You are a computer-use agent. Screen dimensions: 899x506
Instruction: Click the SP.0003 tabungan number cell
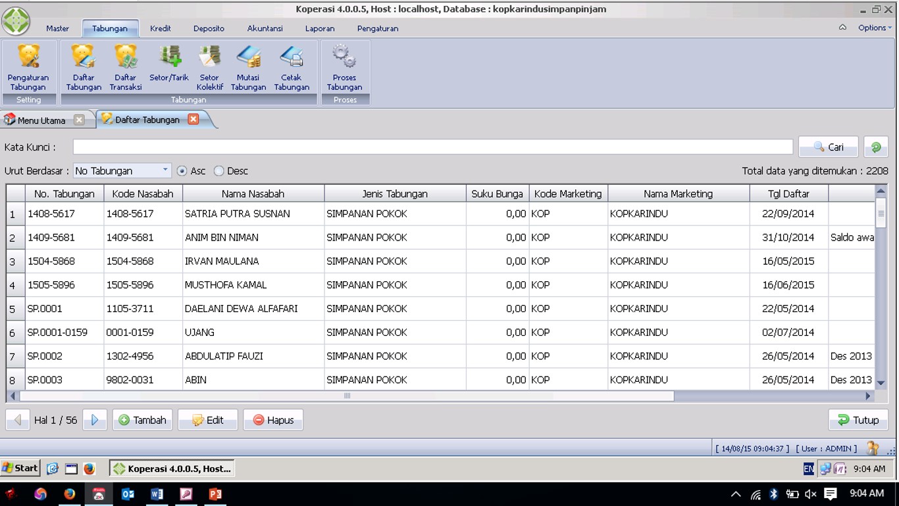64,379
